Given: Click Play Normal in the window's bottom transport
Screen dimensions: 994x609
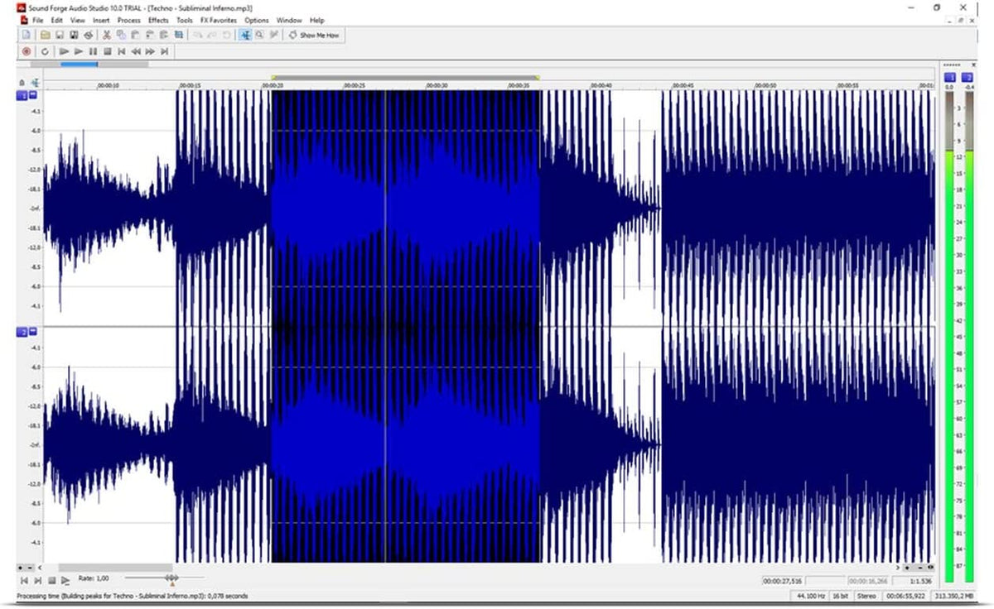Looking at the screenshot, I should click(x=65, y=581).
